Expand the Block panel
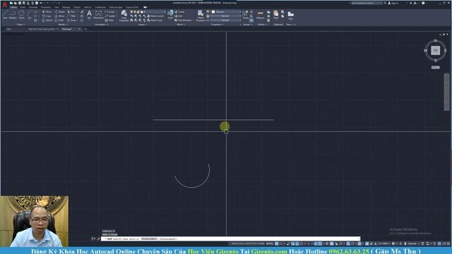 point(181,25)
